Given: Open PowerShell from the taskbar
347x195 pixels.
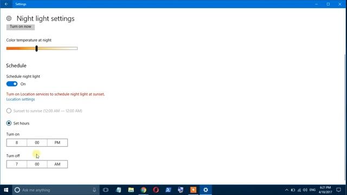Looking at the screenshot, I should coord(168,190).
